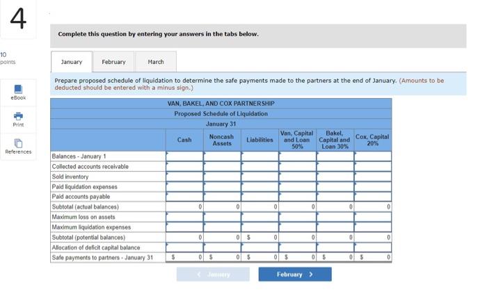Select Van Capital cell for Balances - January 1
This screenshot has height=292, width=487.
pyautogui.click(x=298, y=156)
